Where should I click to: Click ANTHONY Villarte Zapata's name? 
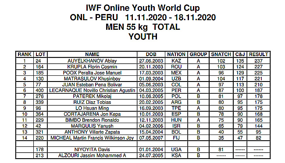[x=92, y=132]
